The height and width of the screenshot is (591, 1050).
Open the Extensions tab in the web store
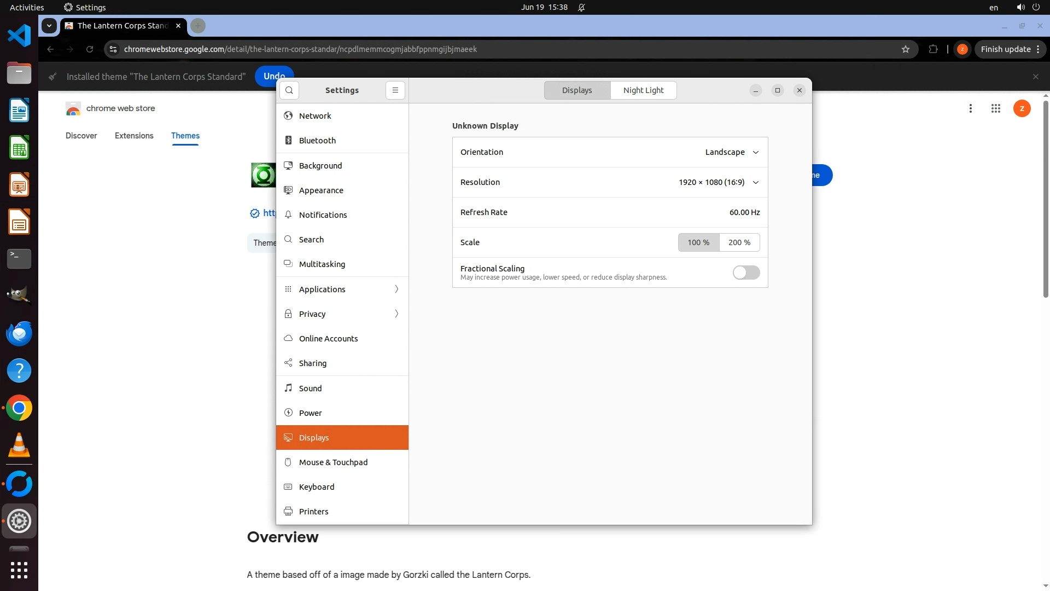pos(134,136)
